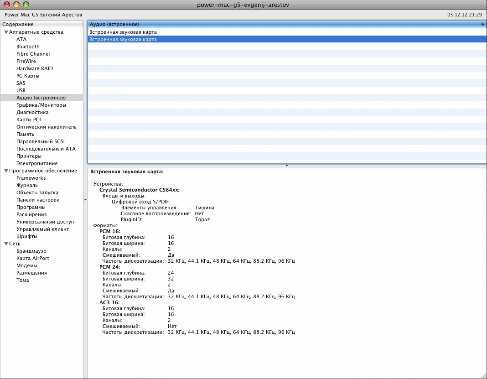
Task: Open the Графика/Мониторы category
Action: (x=41, y=105)
